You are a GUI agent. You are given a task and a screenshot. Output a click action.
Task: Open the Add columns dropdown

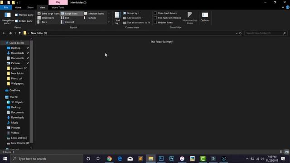click(x=133, y=18)
